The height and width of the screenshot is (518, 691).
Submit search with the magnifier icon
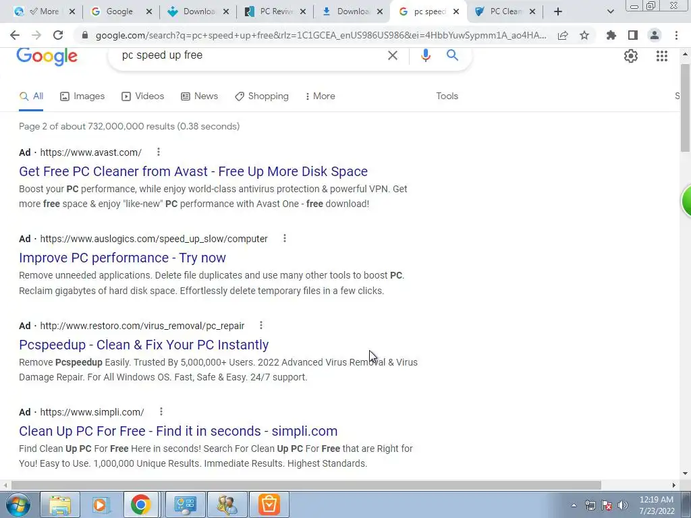tap(452, 55)
